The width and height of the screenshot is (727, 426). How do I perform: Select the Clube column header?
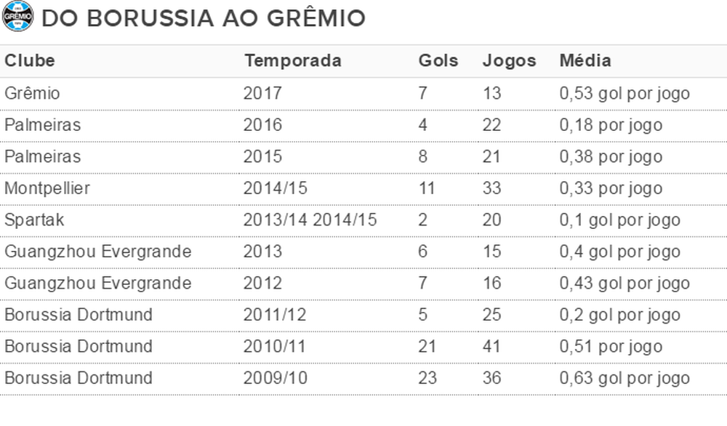[x=30, y=61]
